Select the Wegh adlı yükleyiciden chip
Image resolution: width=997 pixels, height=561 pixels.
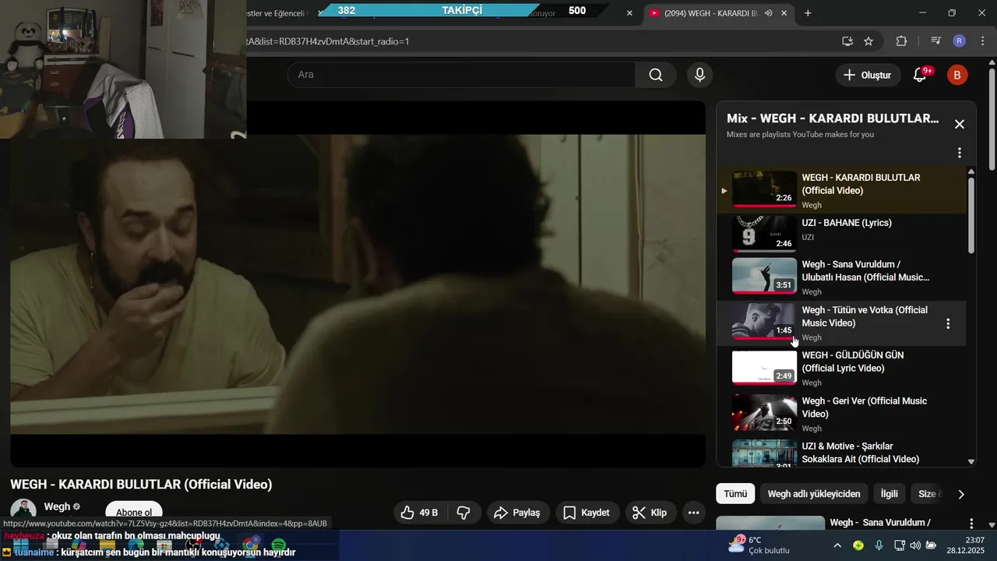click(814, 494)
